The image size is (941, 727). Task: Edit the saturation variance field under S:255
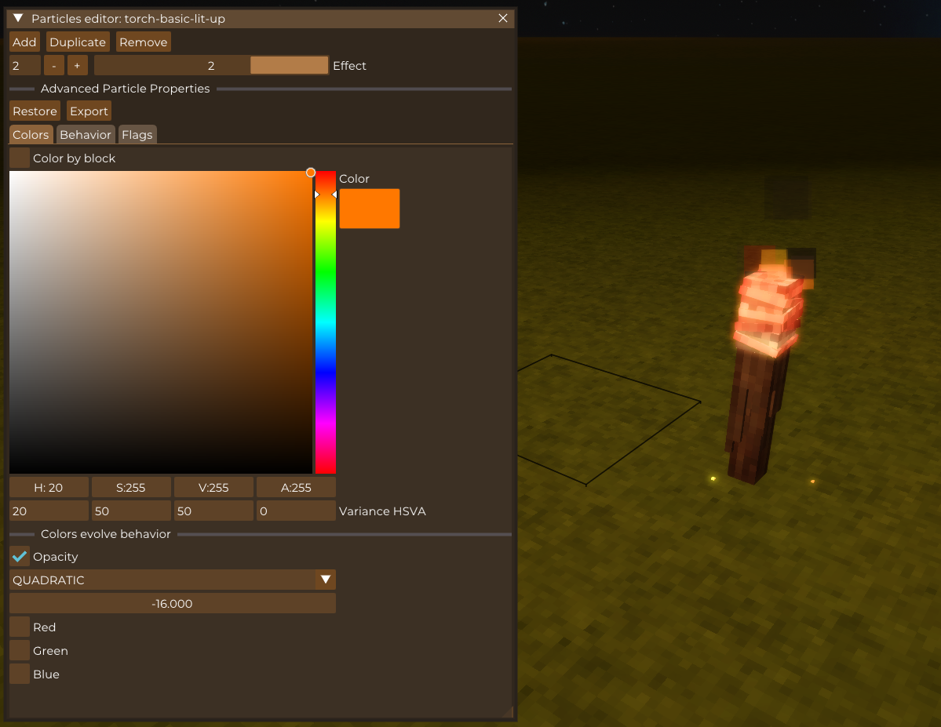tap(131, 511)
